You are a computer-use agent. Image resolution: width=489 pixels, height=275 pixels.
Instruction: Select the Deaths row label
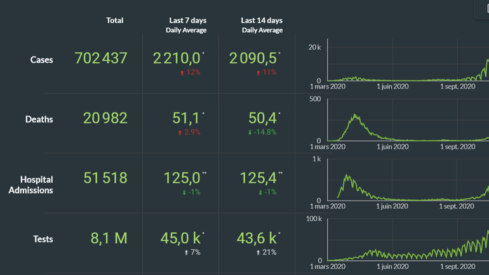coord(39,119)
